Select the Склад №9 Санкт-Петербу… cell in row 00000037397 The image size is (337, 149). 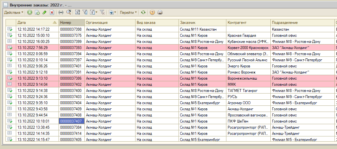(x=202, y=60)
